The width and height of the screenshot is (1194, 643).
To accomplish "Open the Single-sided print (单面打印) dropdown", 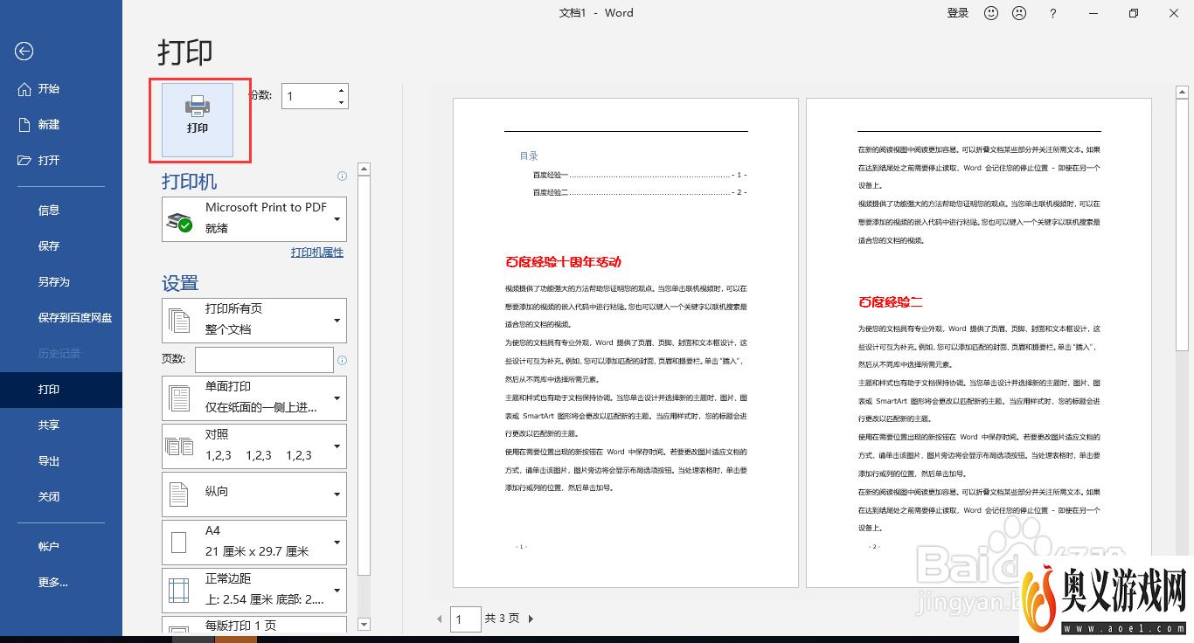I will coord(254,398).
